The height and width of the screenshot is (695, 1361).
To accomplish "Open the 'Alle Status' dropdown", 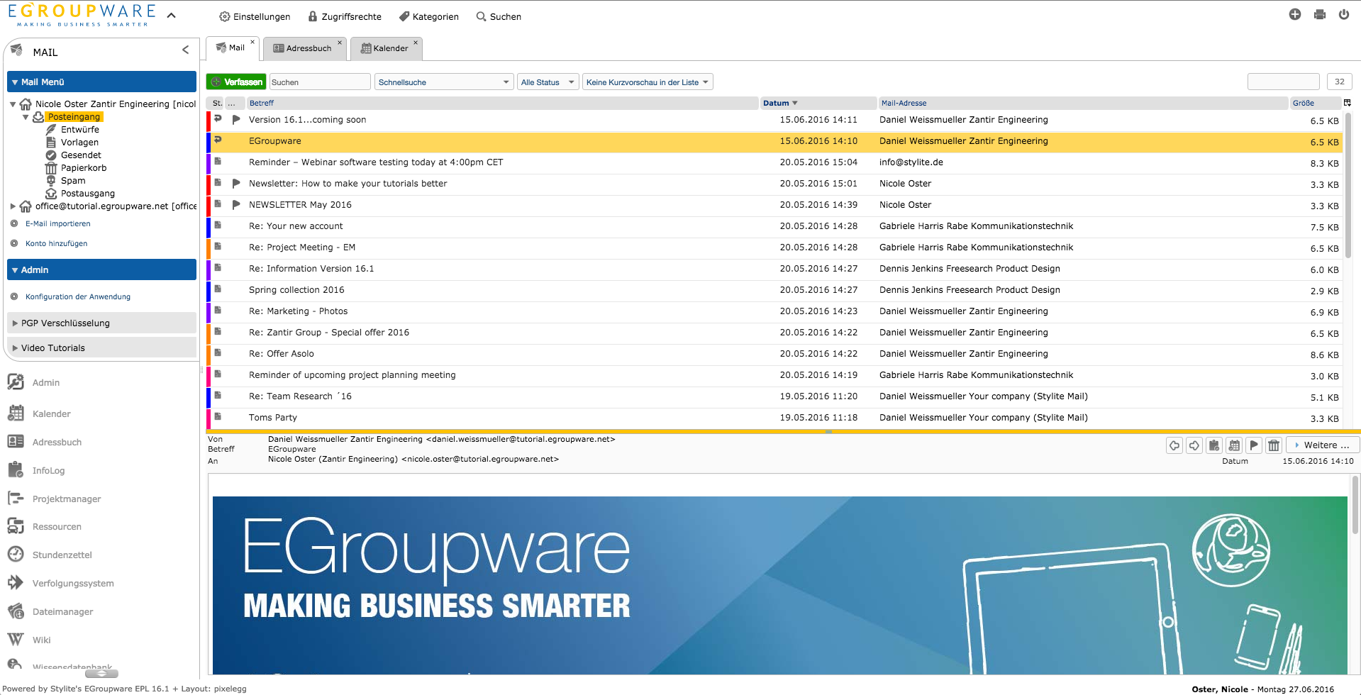I will tap(548, 82).
